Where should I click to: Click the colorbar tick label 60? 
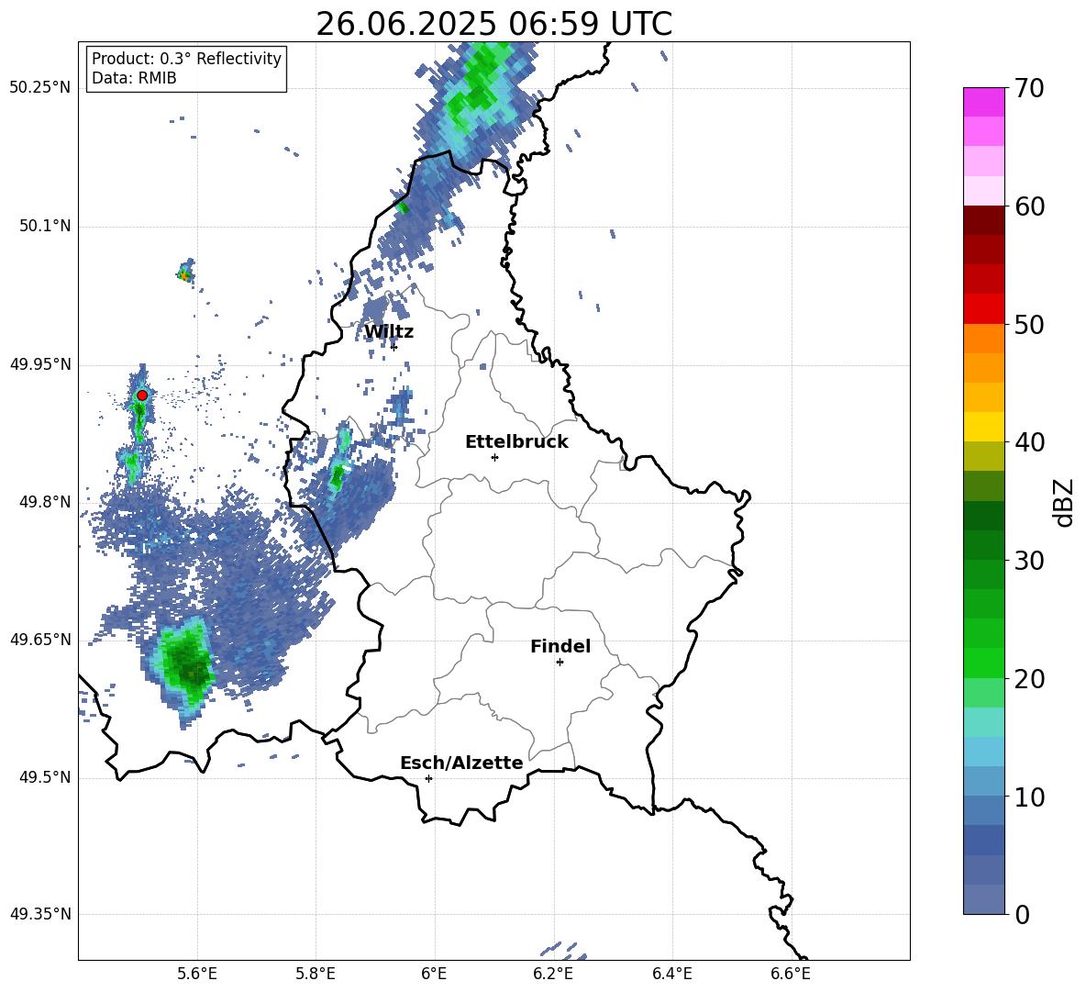coord(1029,206)
